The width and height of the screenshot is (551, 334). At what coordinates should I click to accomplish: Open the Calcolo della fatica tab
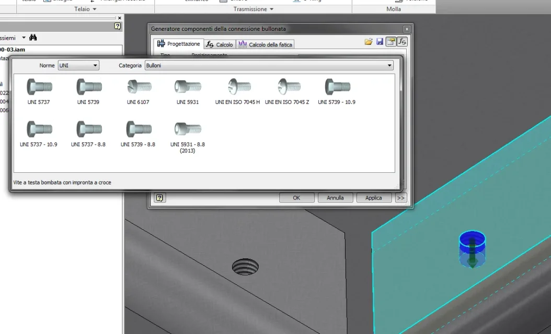[x=266, y=44]
